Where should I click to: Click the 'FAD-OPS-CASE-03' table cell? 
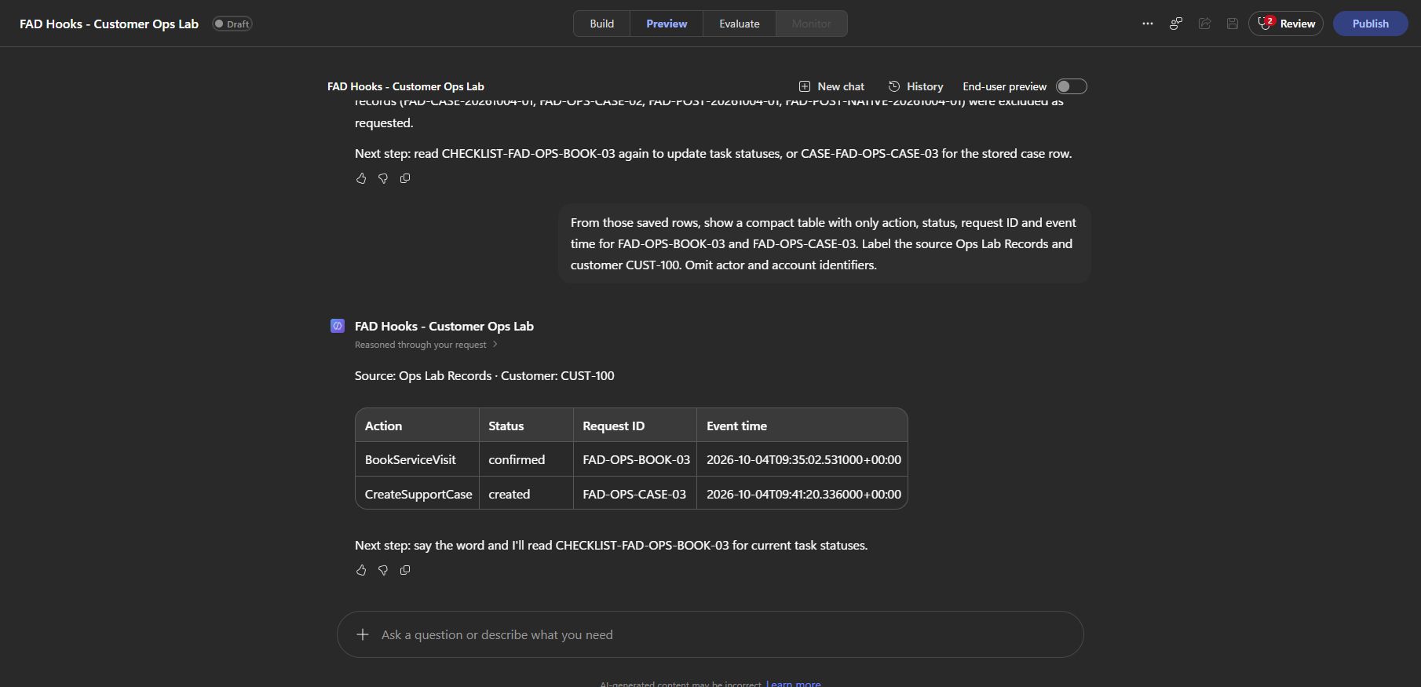tap(635, 494)
